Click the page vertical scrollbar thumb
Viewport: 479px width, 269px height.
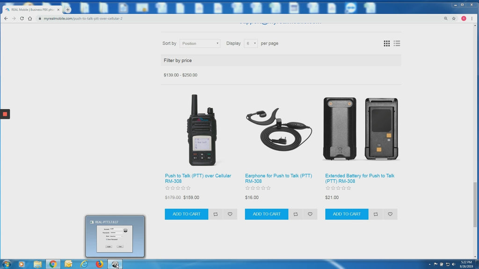coord(475,205)
